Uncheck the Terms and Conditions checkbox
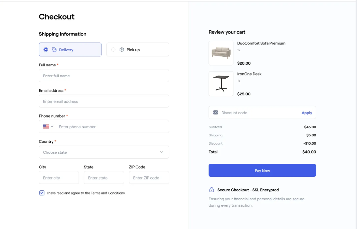 coord(42,193)
